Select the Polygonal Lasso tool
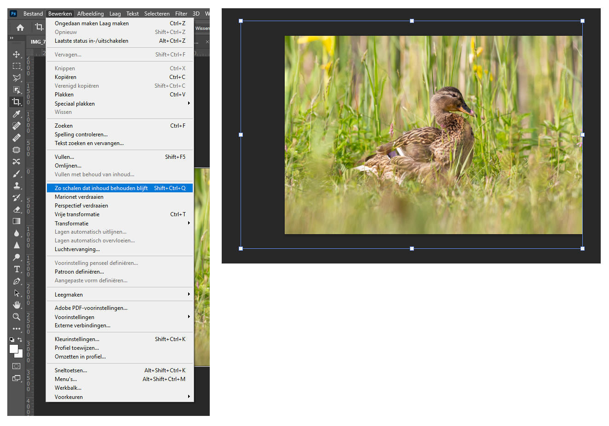The width and height of the screenshot is (609, 426). coord(17,78)
